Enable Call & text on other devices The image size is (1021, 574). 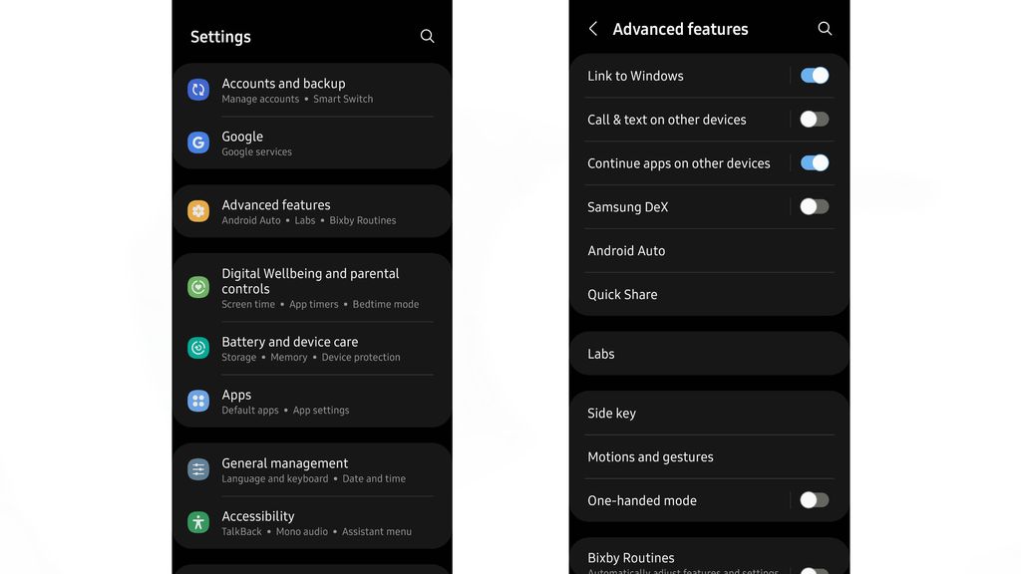[814, 119]
